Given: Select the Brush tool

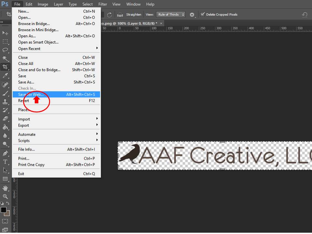Looking at the screenshot, I should click(x=5, y=93).
